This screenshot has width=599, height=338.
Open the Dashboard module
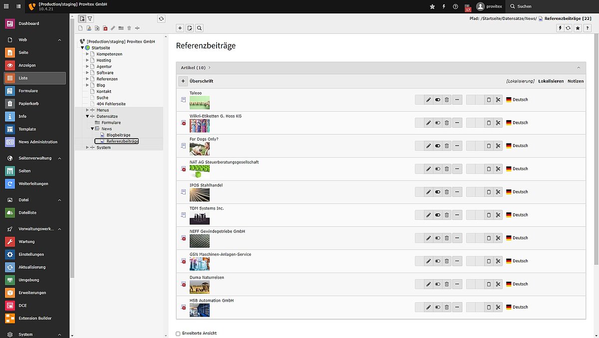[34, 24]
